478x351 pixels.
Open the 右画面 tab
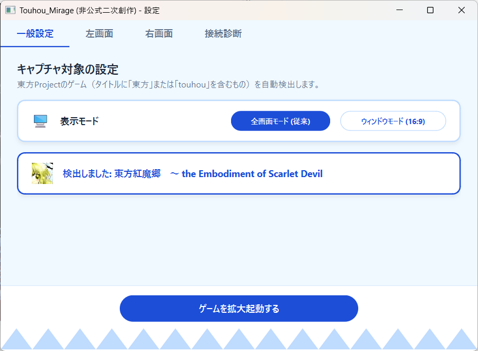(159, 33)
